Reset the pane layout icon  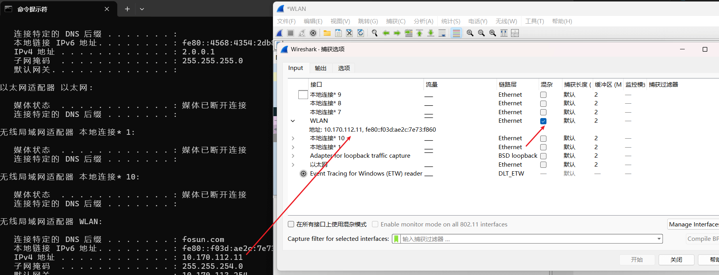(x=515, y=33)
